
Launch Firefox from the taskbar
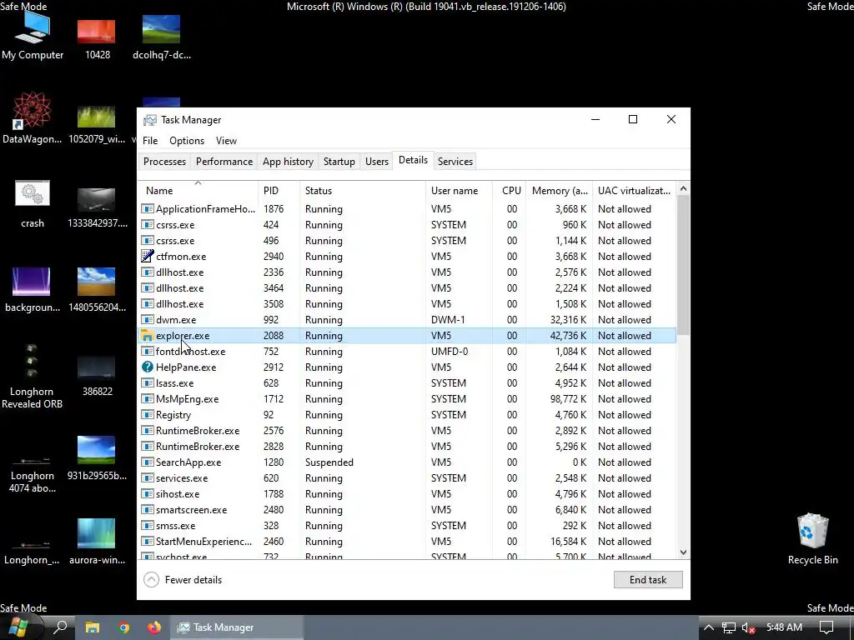[x=154, y=627]
